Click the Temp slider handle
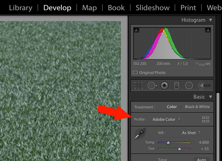The width and height of the screenshot is (222, 161). click(x=168, y=143)
